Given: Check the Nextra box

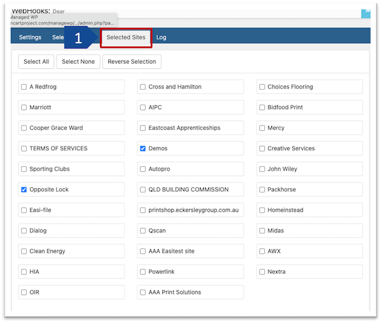Looking at the screenshot, I should (x=262, y=272).
